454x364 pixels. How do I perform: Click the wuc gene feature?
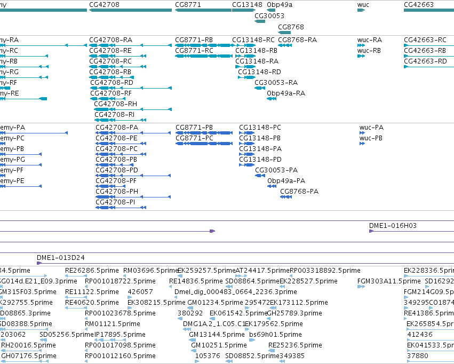point(361,10)
